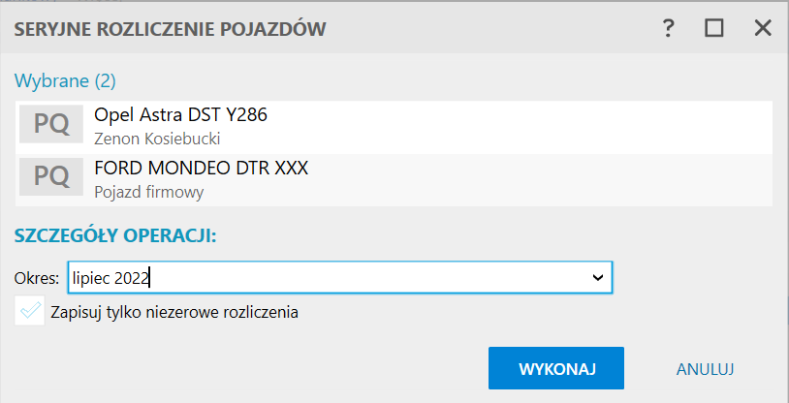
Task: Click the Zapisuj tylko niezerowe rozliczenia label text
Action: pyautogui.click(x=175, y=312)
